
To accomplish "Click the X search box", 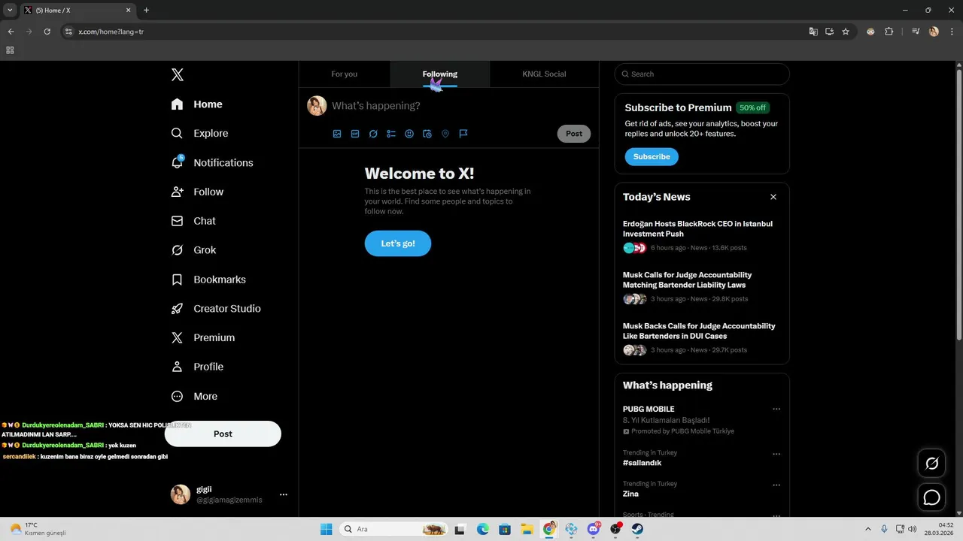I will (702, 74).
